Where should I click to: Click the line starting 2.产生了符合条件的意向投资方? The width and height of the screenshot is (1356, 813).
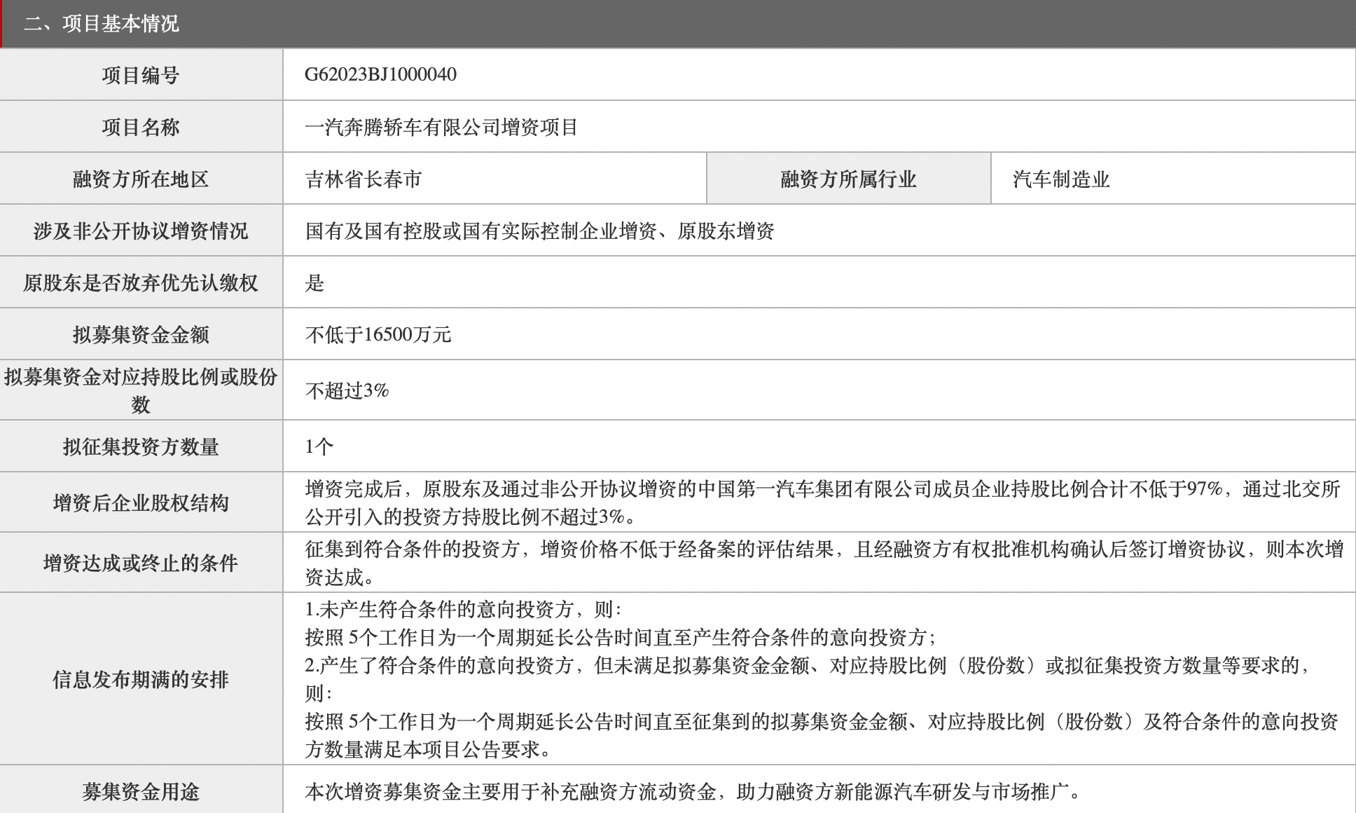808,665
